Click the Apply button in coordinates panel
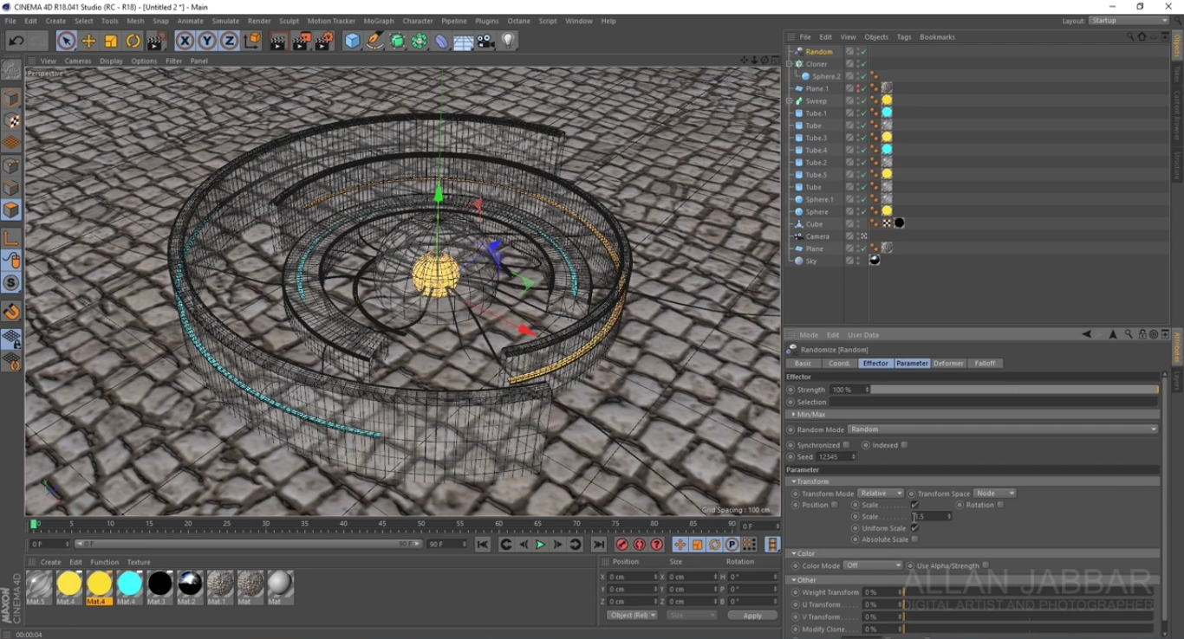 point(752,615)
